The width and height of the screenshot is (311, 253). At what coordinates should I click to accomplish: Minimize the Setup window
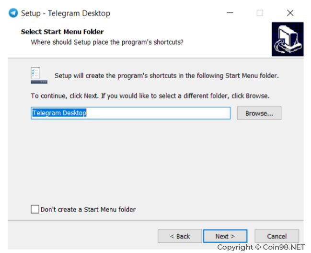(x=230, y=13)
